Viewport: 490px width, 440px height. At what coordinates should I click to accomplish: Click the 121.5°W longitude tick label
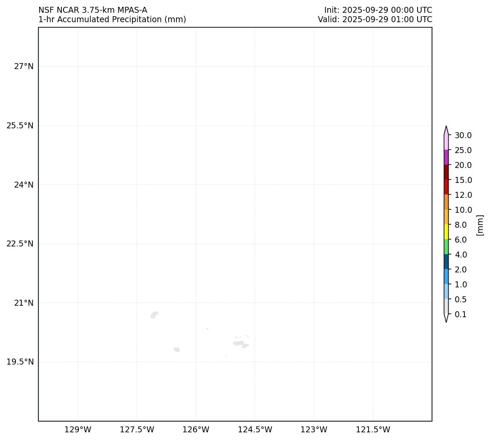[373, 429]
